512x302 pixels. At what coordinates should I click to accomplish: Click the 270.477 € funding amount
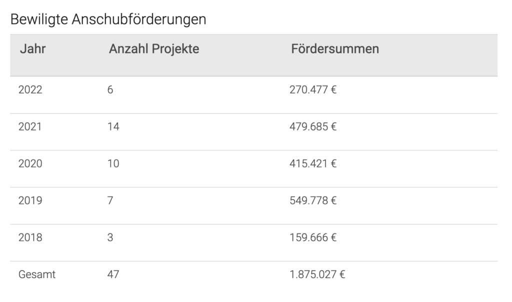313,90
